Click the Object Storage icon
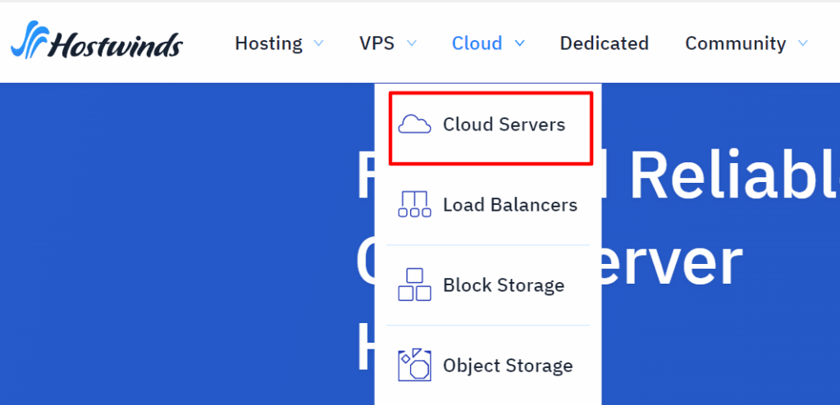 click(x=414, y=366)
